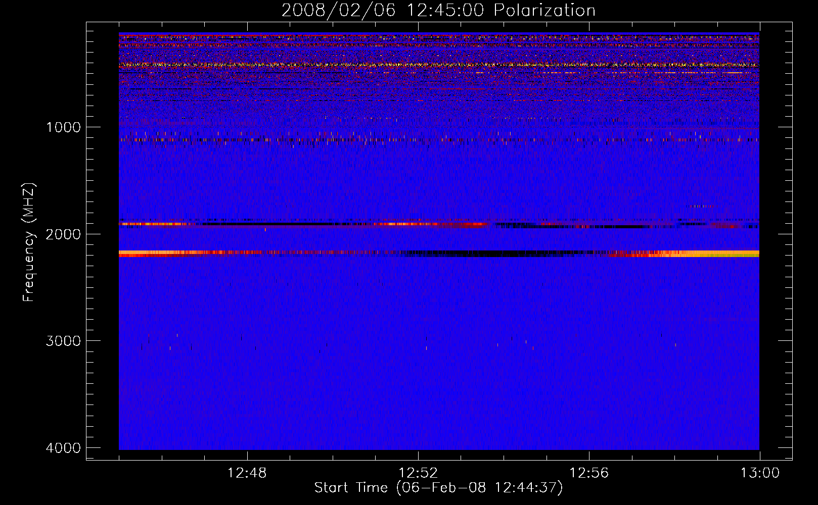This screenshot has height=505, width=818.
Task: Click the red-black band just below 2000 MHz
Action: coord(439,225)
